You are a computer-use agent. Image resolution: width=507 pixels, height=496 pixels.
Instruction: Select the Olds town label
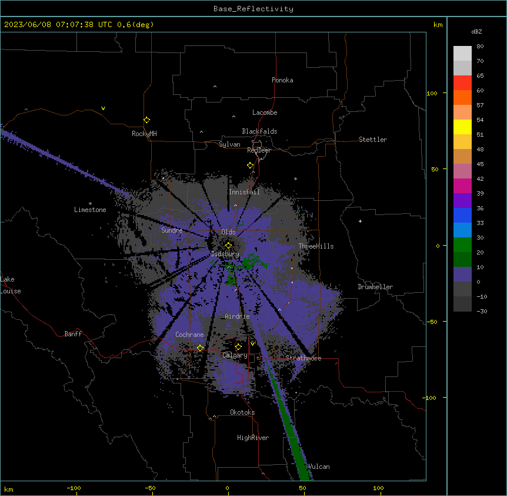click(x=228, y=232)
